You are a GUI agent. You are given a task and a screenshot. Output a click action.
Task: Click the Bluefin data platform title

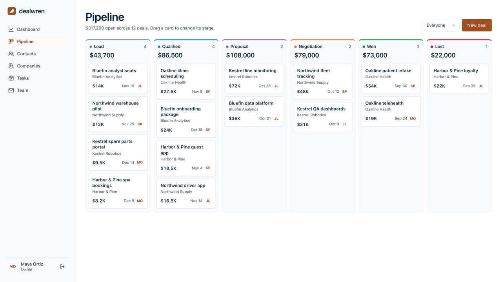coord(251,103)
